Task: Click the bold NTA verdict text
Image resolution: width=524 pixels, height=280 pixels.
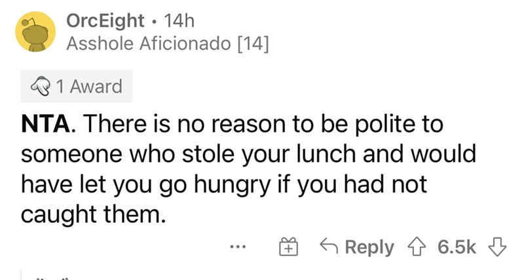Action: pos(46,124)
